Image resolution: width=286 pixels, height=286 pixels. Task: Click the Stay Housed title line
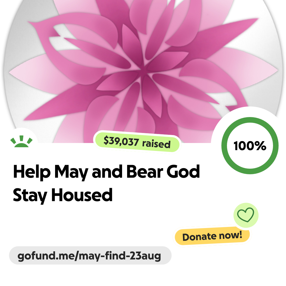[62, 195]
